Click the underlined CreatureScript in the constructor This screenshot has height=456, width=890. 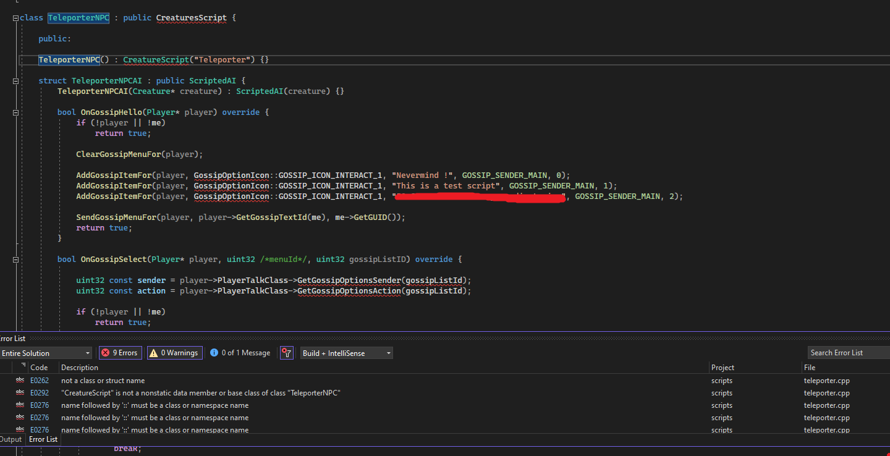pyautogui.click(x=156, y=60)
